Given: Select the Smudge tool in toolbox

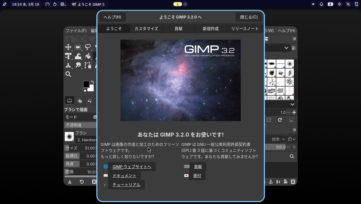Looking at the screenshot, I should (78, 65).
